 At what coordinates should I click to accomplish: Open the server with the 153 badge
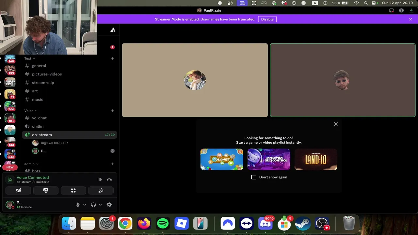click(10, 70)
